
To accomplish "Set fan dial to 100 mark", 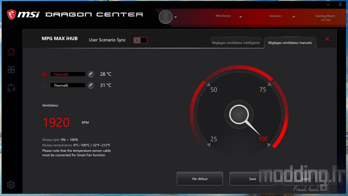I will coord(263,139).
